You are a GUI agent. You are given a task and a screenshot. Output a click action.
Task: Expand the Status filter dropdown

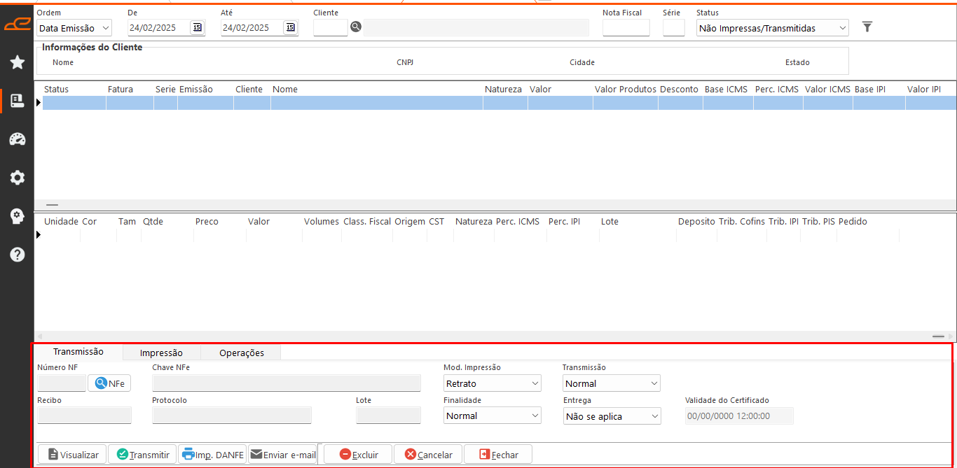point(773,28)
